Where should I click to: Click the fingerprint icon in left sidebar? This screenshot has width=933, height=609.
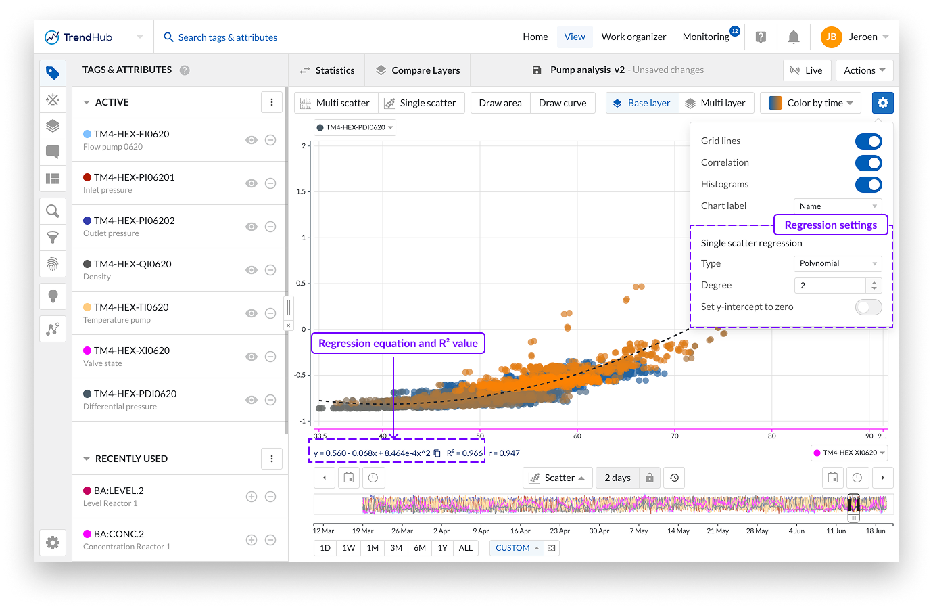(x=53, y=264)
